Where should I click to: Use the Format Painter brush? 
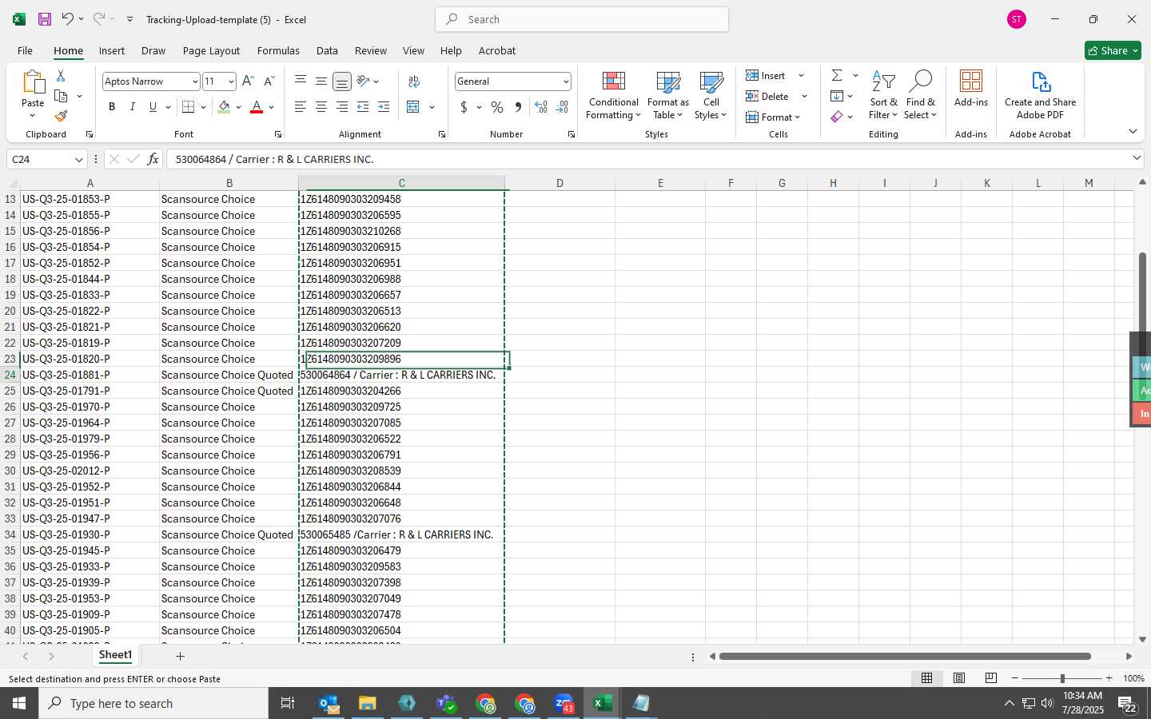(x=61, y=116)
